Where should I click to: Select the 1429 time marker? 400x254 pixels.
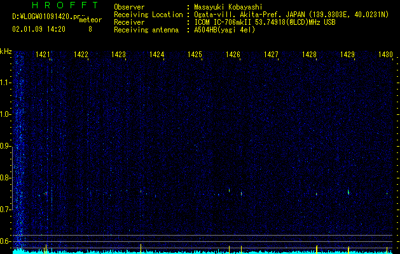click(347, 55)
